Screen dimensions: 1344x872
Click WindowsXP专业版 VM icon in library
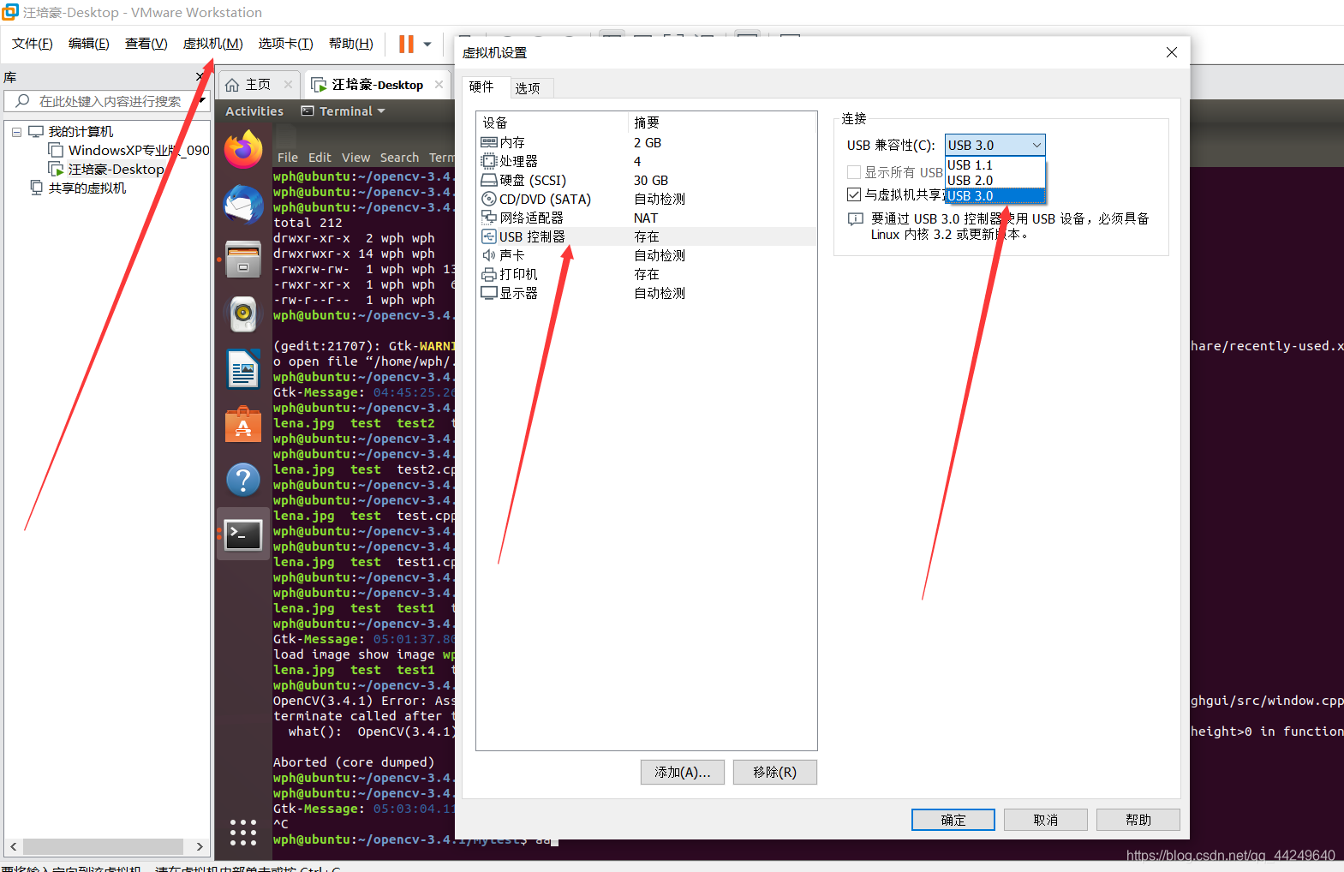coord(56,151)
